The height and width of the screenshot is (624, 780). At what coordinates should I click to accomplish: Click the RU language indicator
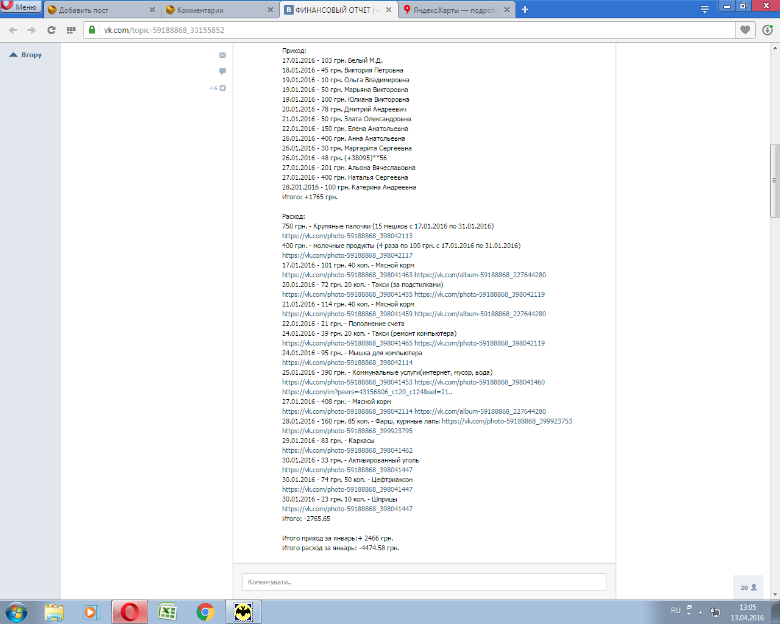(675, 611)
